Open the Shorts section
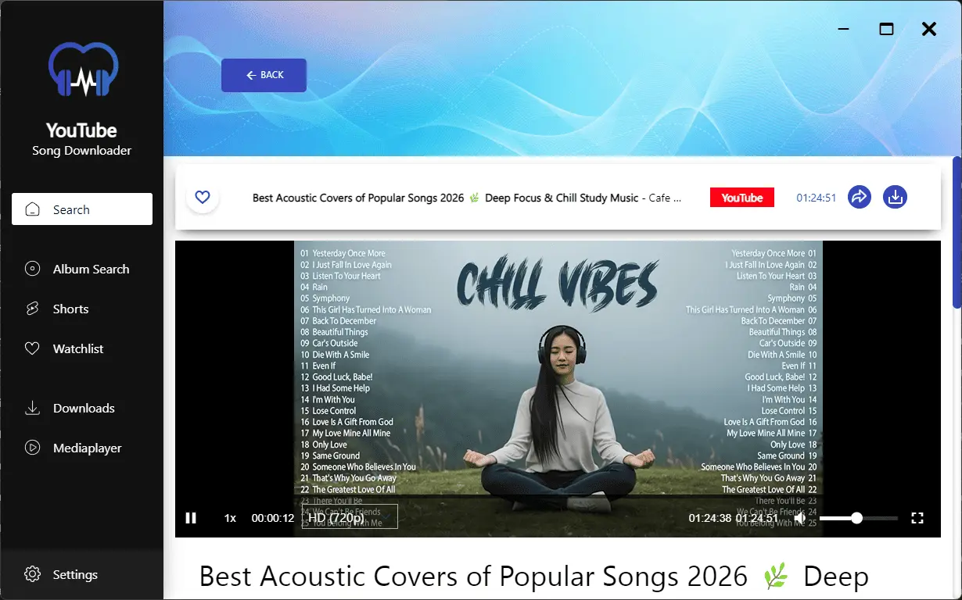Viewport: 962px width, 600px height. (x=82, y=309)
